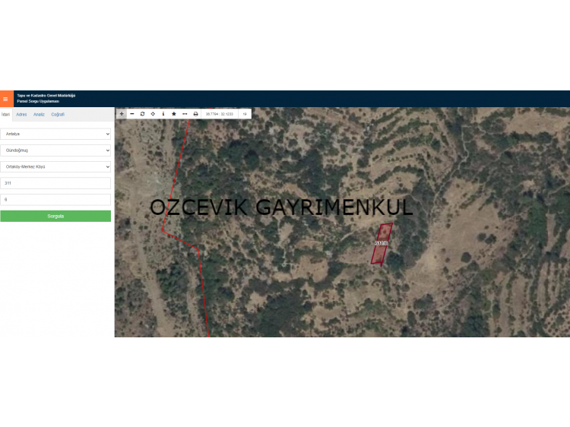Image resolution: width=570 pixels, height=427 pixels.
Task: Select the İdari tab
Action: 6,115
